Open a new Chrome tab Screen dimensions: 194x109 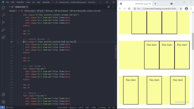pyautogui.click(x=155, y=4)
